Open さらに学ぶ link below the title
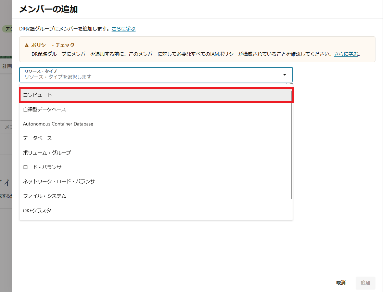 [124, 29]
